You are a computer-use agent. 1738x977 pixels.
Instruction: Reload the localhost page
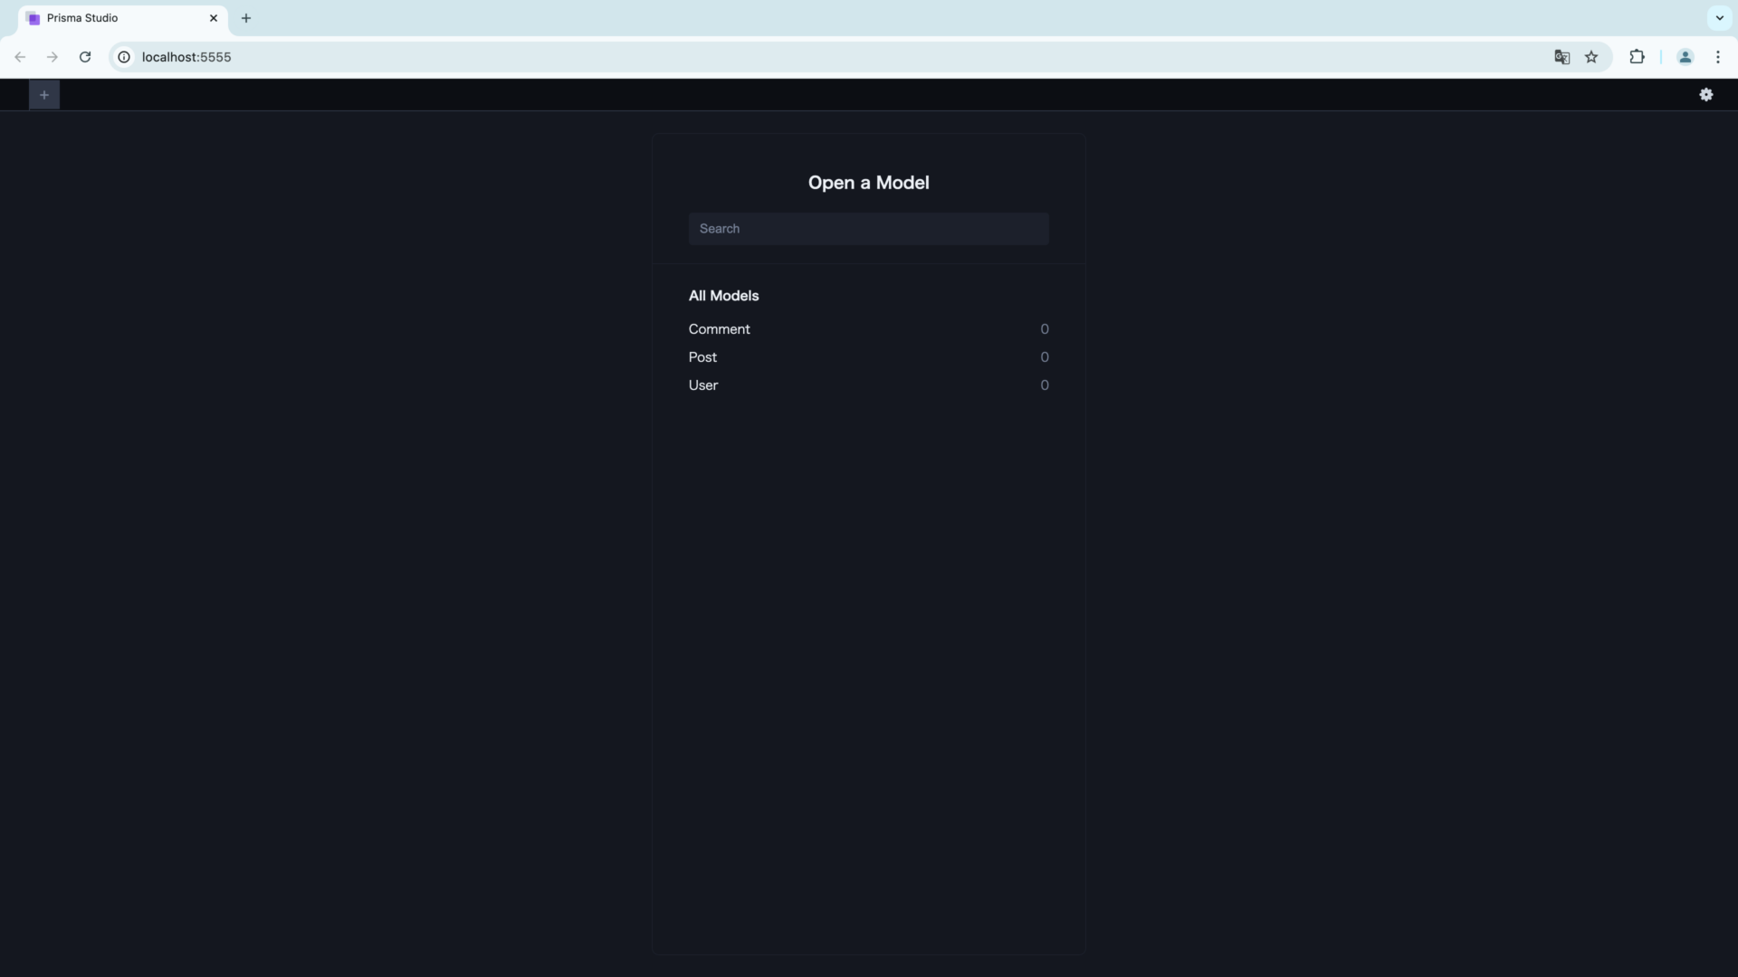point(85,57)
